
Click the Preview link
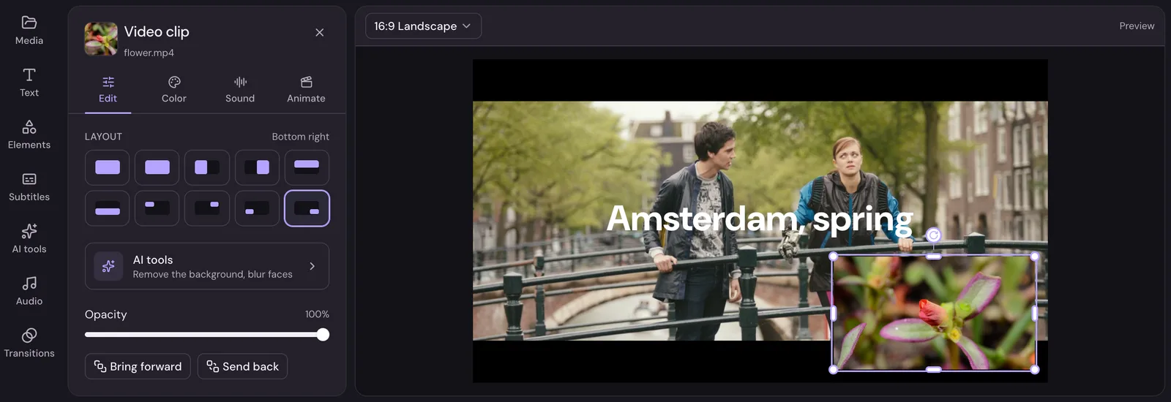(1137, 26)
